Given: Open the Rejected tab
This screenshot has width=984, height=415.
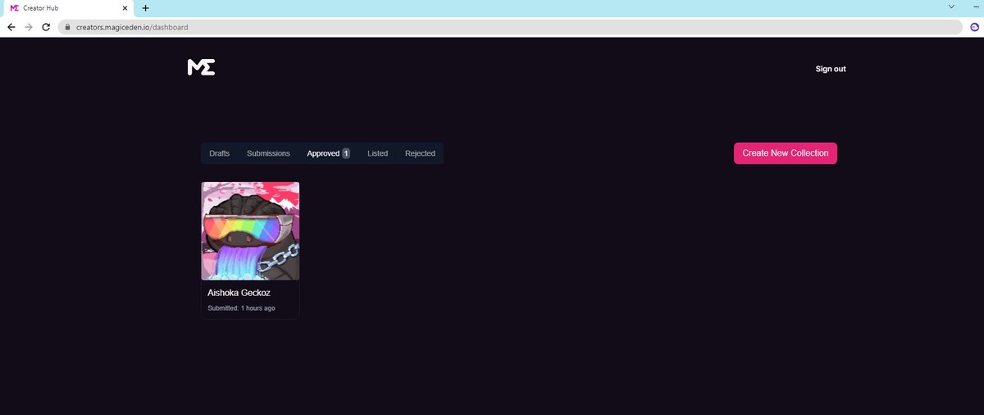Looking at the screenshot, I should pos(420,153).
